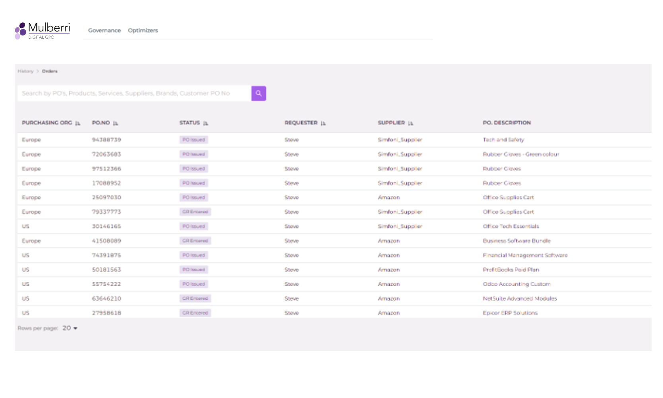Image resolution: width=663 pixels, height=398 pixels.
Task: Click the purple search magnifier button
Action: click(x=259, y=94)
